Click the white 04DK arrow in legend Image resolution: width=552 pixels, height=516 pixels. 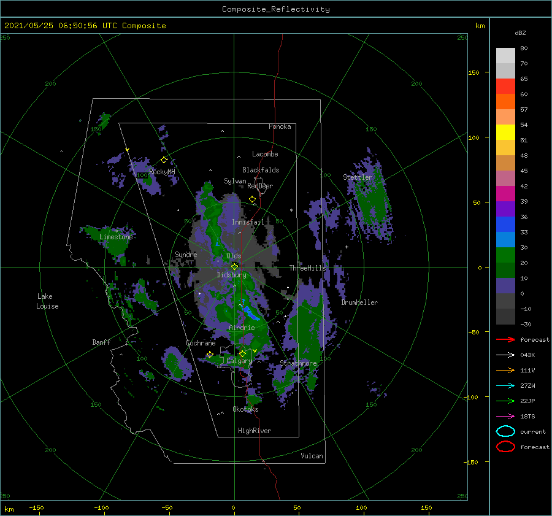pos(505,355)
